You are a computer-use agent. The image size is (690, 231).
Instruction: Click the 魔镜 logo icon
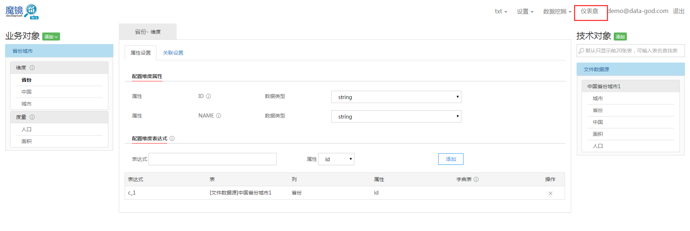[22, 12]
